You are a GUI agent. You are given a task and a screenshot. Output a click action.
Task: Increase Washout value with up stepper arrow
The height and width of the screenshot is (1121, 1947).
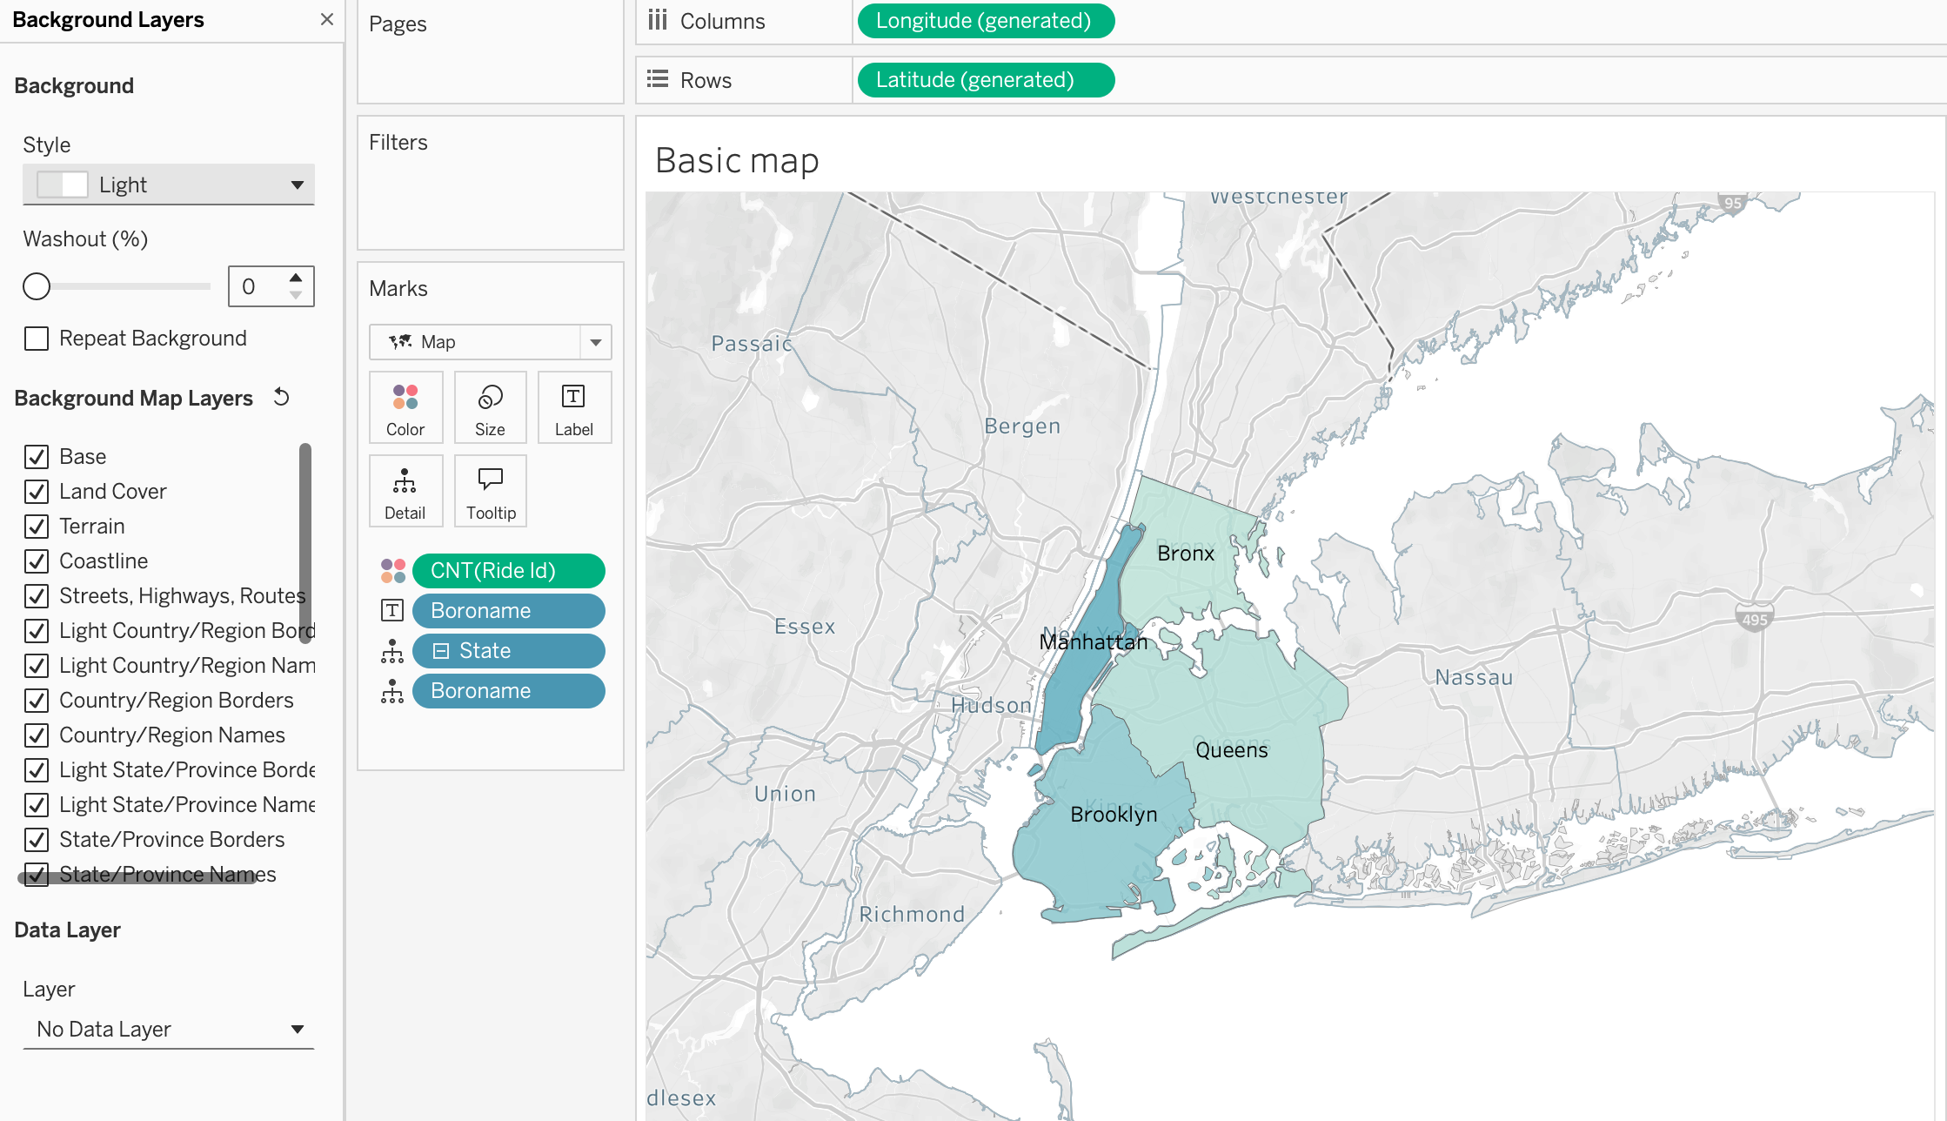[x=296, y=278]
